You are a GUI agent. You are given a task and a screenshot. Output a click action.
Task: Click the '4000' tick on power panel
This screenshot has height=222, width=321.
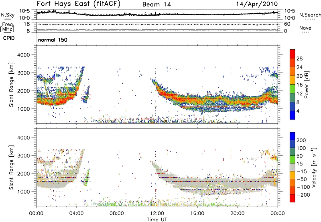[x=23, y=55]
